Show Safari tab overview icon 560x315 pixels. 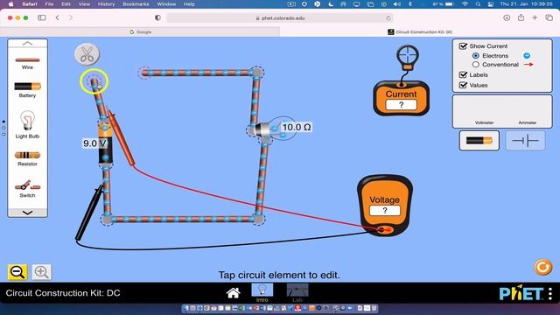tap(549, 17)
